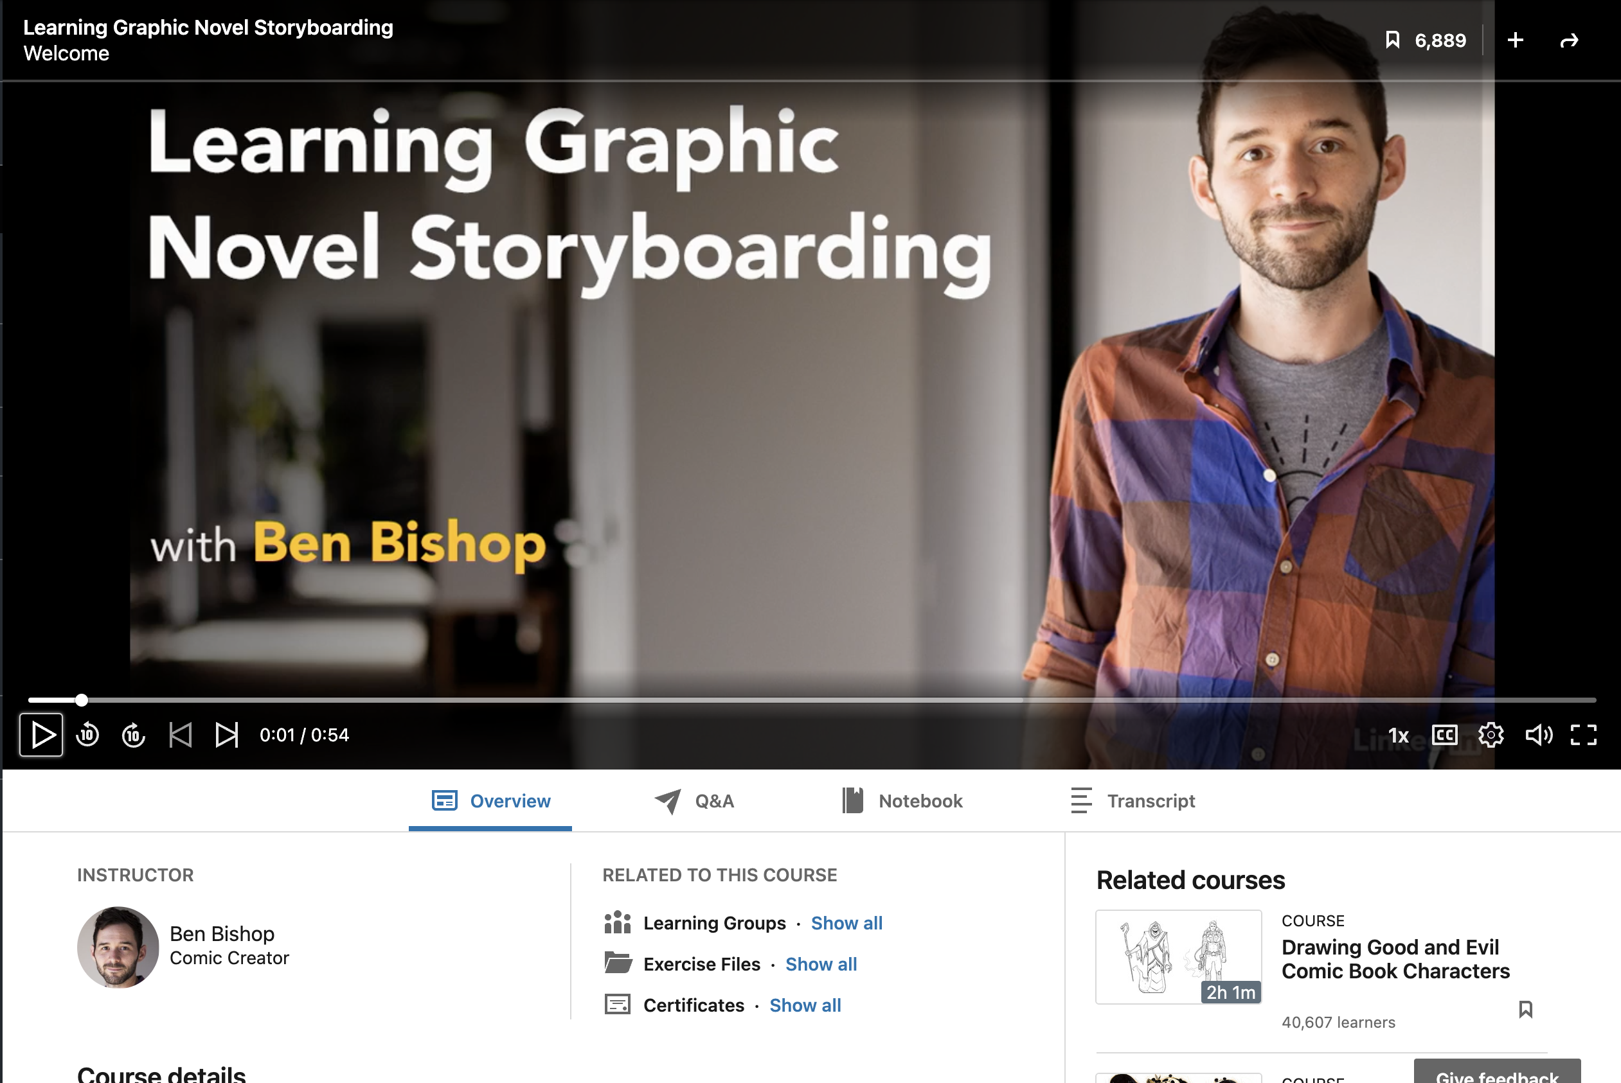Switch to the Q&A tab
This screenshot has width=1621, height=1083.
pyautogui.click(x=695, y=801)
